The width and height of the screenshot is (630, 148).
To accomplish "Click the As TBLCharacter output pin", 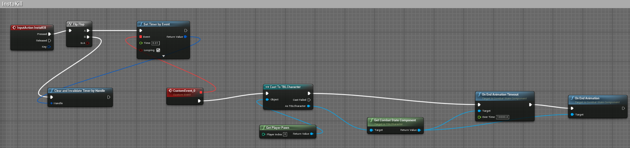I will point(308,106).
